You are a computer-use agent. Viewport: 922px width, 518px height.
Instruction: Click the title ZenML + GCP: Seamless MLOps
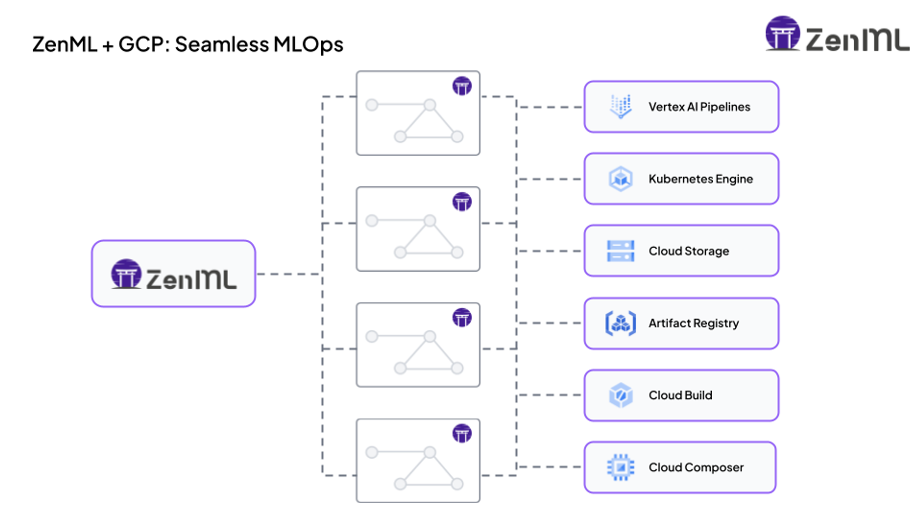[x=188, y=44]
